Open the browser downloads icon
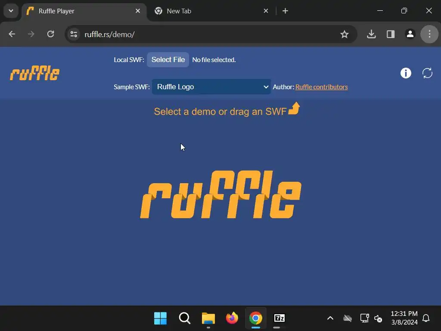This screenshot has height=331, width=441. pos(371,34)
